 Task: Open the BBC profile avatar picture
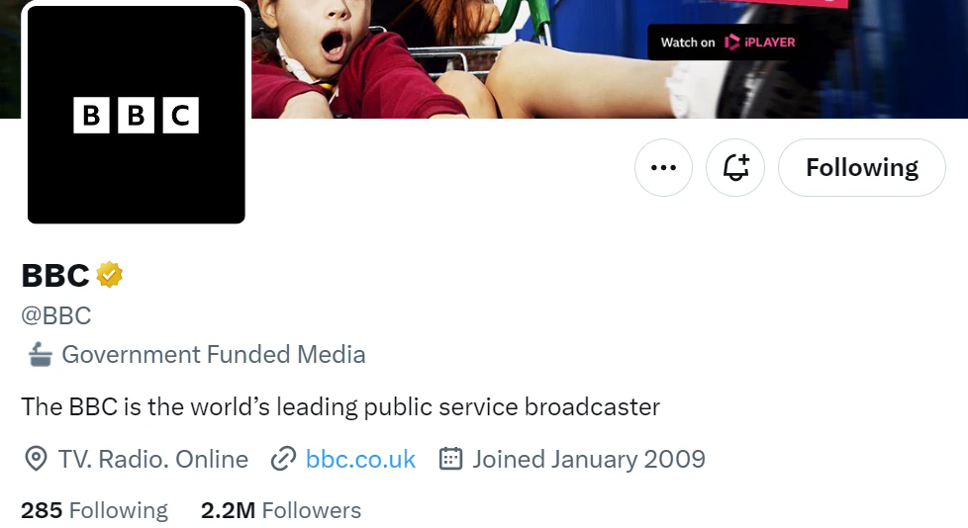(137, 115)
